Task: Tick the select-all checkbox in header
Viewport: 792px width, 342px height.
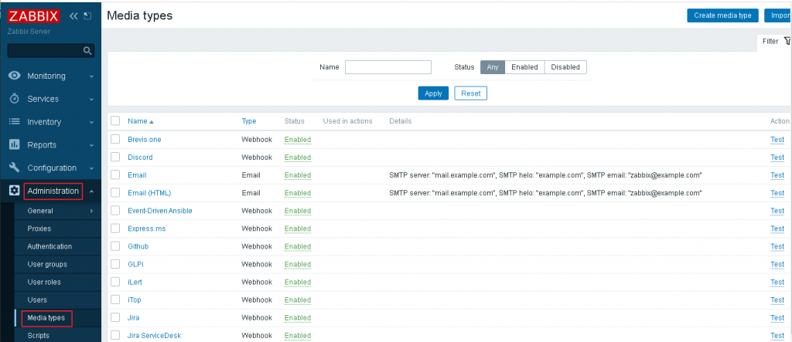Action: [x=115, y=120]
